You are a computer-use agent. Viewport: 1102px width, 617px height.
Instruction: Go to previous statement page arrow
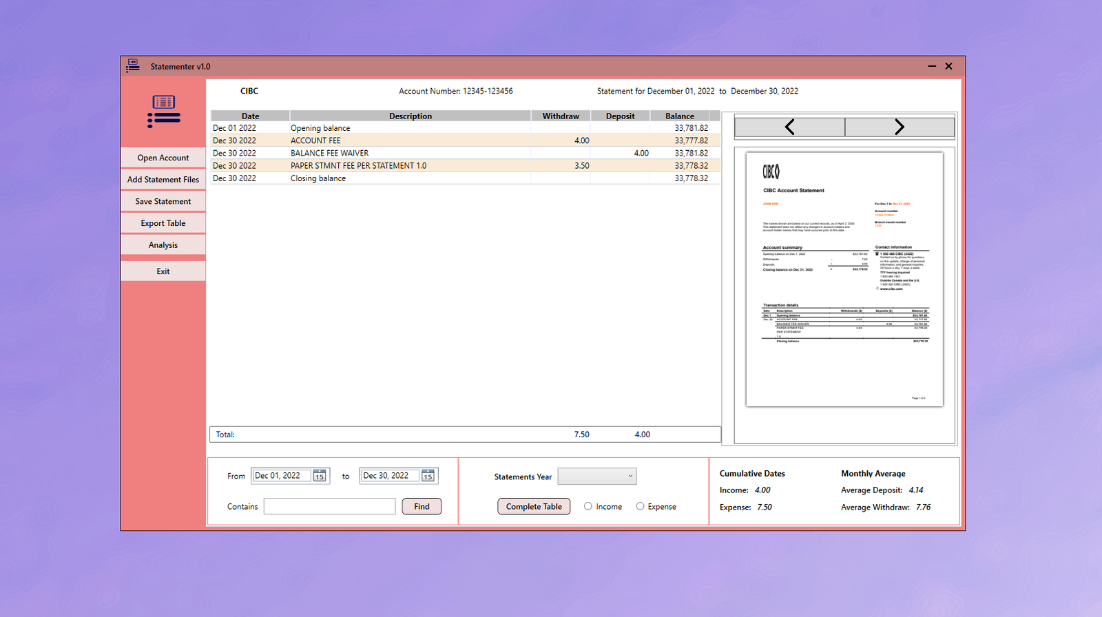790,127
